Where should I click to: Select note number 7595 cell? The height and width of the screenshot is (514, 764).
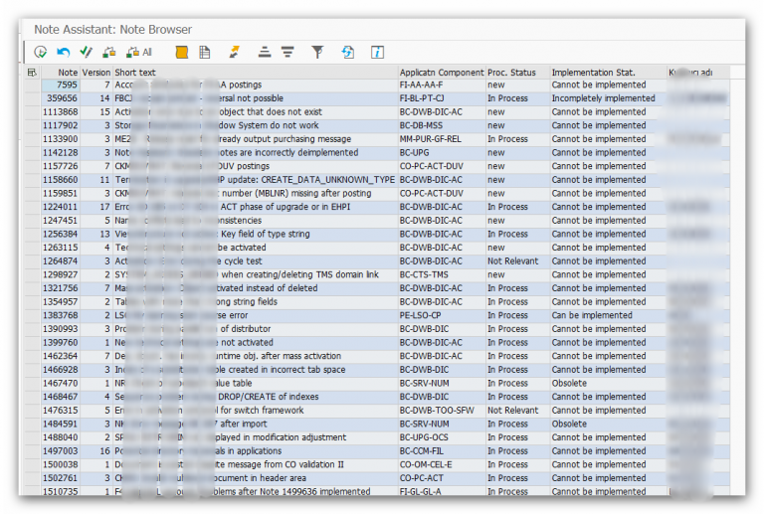[x=66, y=86]
